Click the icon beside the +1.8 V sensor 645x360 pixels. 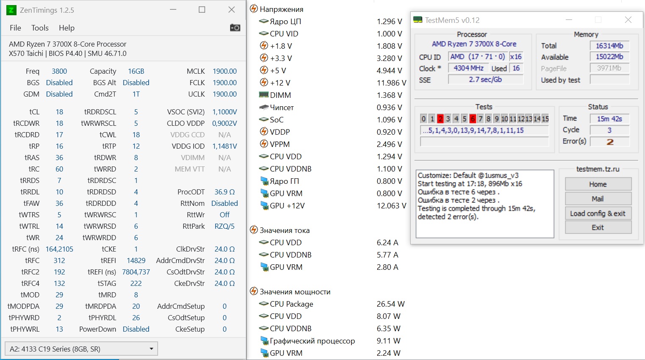coord(264,46)
